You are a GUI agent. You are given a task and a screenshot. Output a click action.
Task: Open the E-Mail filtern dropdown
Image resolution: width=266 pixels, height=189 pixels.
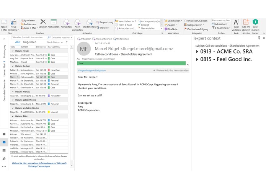(x=221, y=28)
